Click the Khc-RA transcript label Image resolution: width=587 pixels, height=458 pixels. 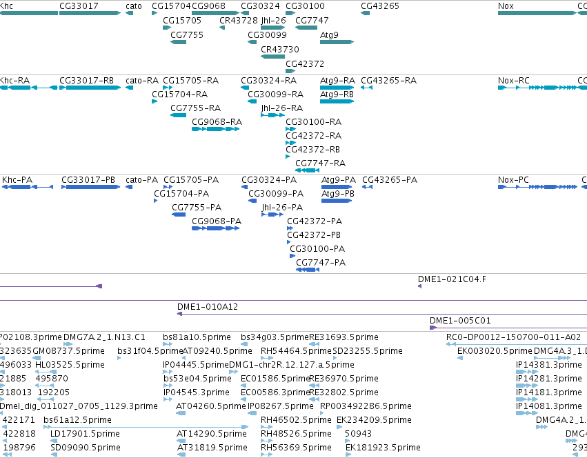[x=15, y=81]
